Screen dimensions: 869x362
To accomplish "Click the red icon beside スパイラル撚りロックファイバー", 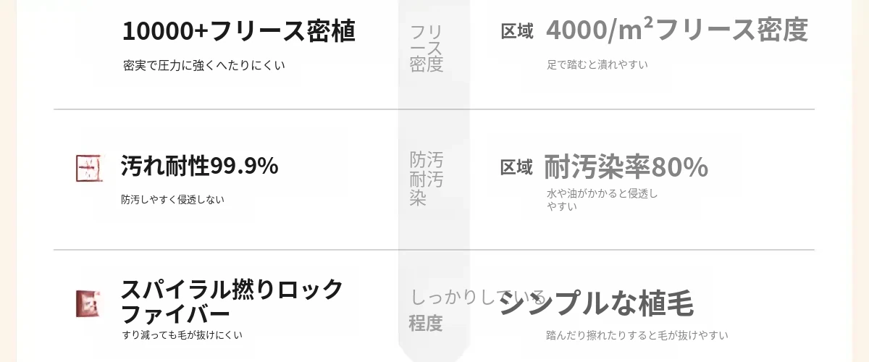I will [x=87, y=303].
